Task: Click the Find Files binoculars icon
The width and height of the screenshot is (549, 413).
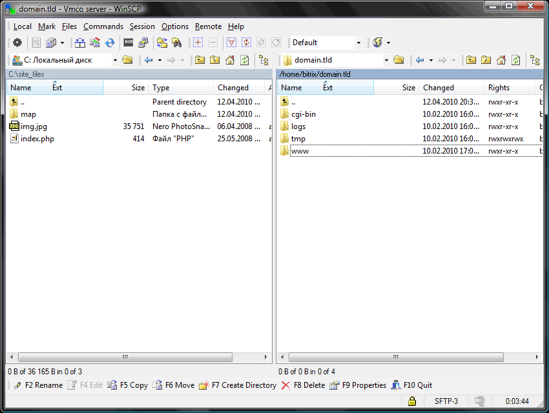Action: coord(176,43)
